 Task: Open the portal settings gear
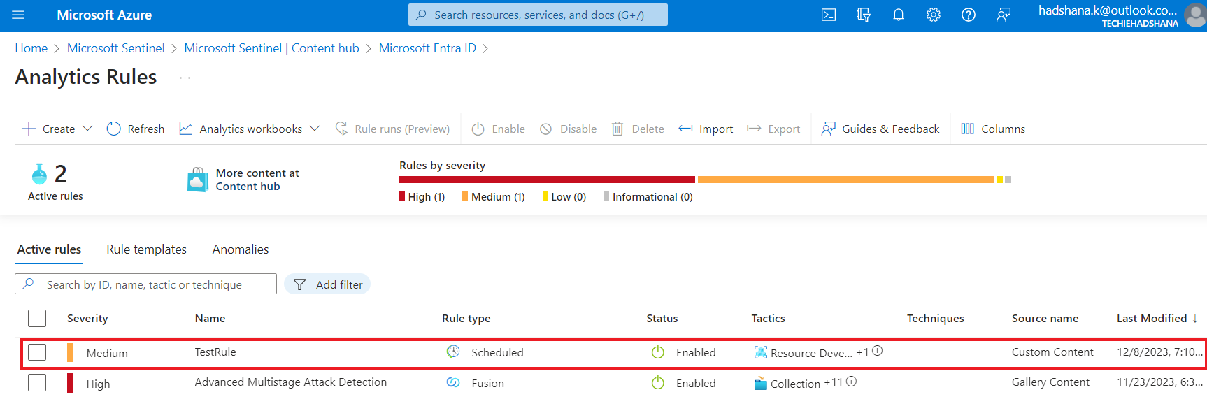pyautogui.click(x=934, y=15)
